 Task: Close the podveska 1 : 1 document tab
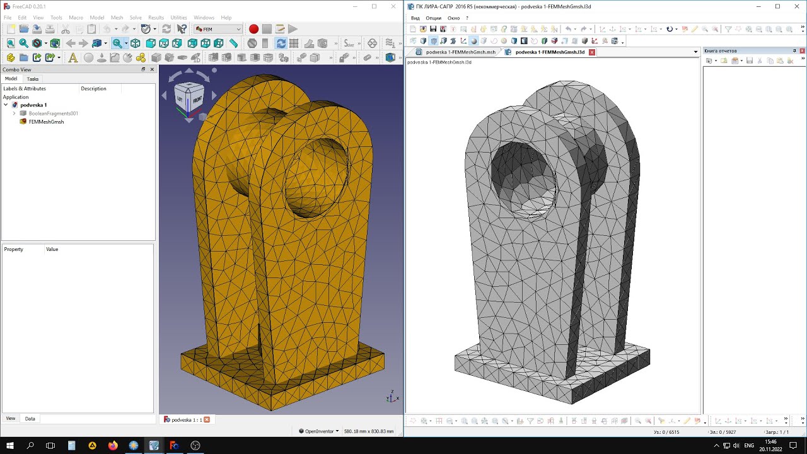206,419
